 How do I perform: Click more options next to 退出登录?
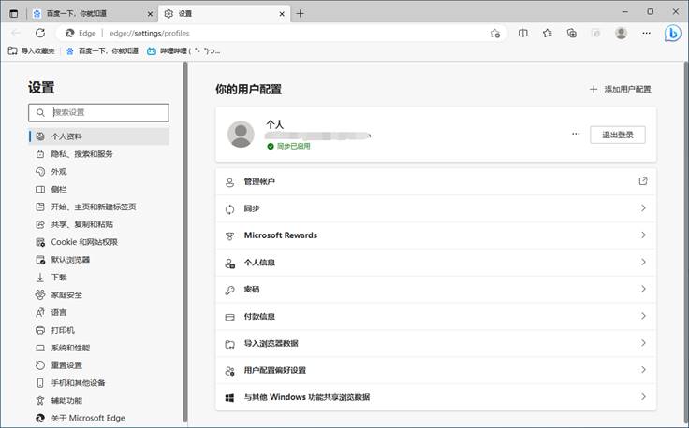(x=576, y=135)
